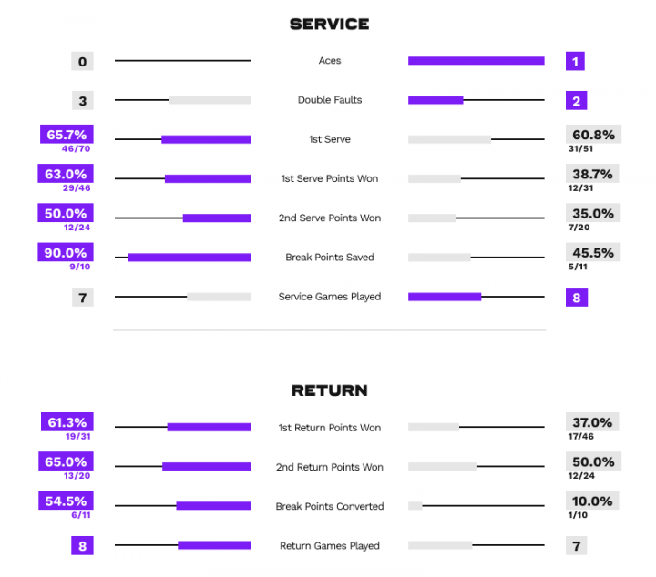This screenshot has width=656, height=577.
Task: Click the purple Break Points Saved bar
Action: point(190,258)
